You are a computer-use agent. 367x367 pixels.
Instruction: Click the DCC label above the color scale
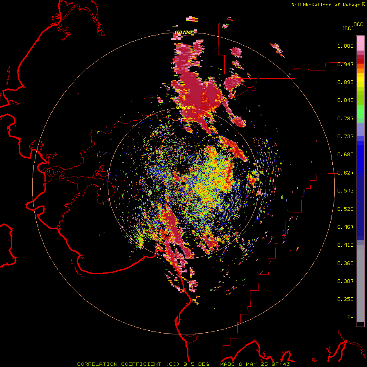coord(358,24)
